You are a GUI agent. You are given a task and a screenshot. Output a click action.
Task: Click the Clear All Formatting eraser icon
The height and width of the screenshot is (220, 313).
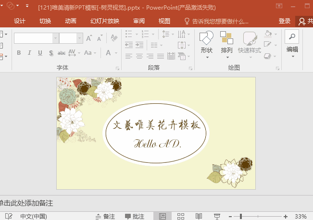(114, 38)
